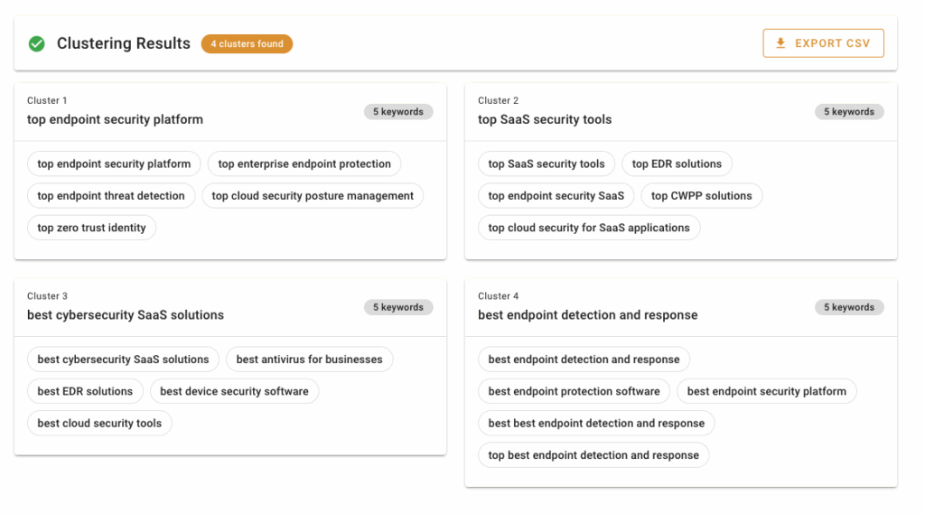The height and width of the screenshot is (514, 925).
Task: Click the '4 clusters found' badge
Action: click(247, 43)
